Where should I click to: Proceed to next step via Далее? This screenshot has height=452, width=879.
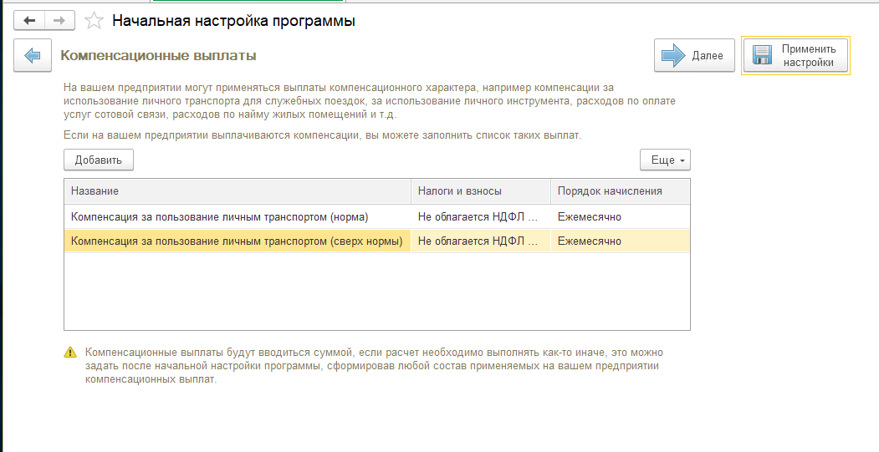point(694,55)
